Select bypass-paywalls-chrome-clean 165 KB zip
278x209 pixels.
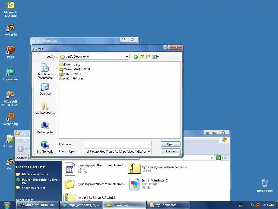tap(159, 169)
